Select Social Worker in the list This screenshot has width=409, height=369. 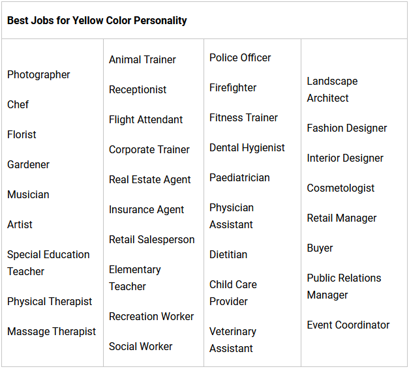click(141, 347)
